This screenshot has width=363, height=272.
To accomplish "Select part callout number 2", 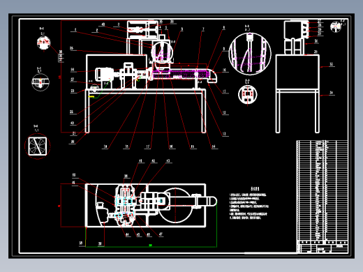I will click(x=97, y=30).
